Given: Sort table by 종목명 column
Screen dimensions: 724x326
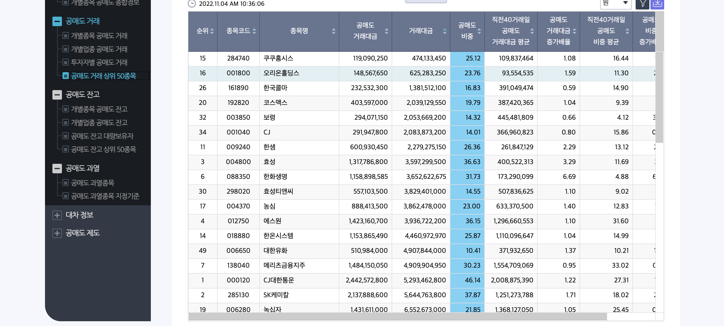Looking at the screenshot, I should point(333,31).
